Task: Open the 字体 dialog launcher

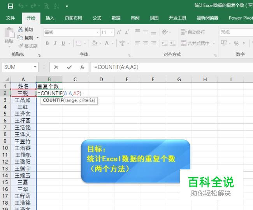Action: click(x=129, y=55)
